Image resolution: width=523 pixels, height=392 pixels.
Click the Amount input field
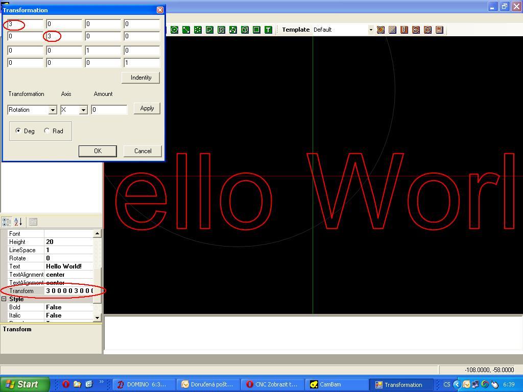point(109,110)
